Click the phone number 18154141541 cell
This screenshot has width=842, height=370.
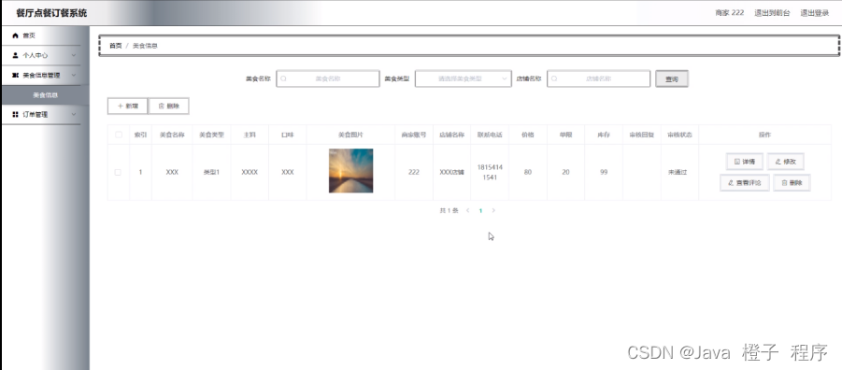tap(490, 172)
